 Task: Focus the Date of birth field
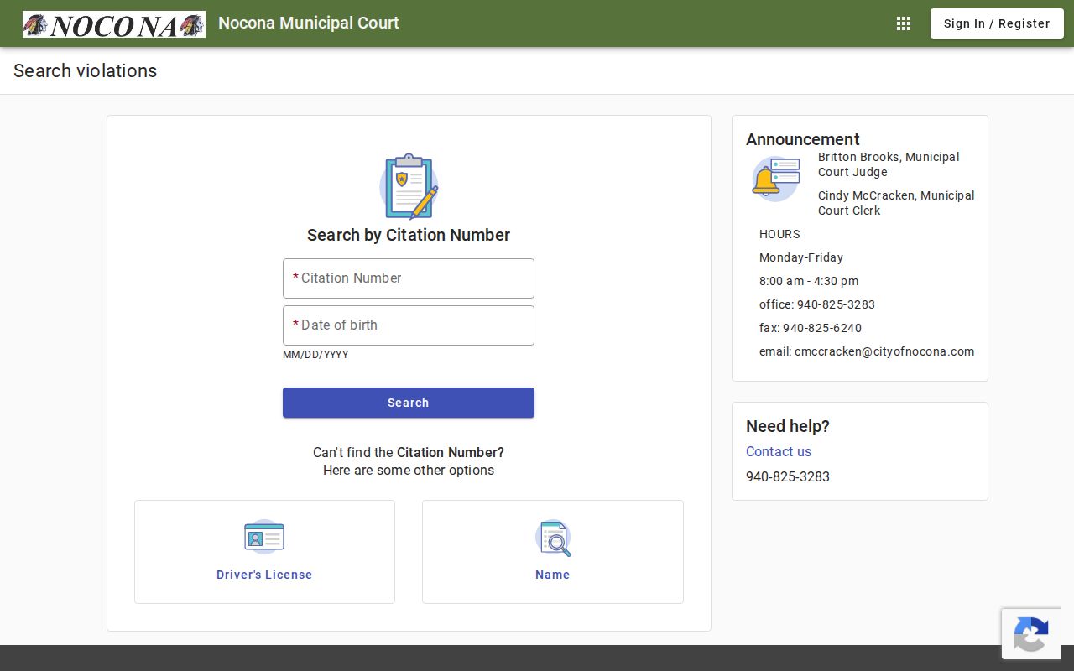[x=409, y=325]
